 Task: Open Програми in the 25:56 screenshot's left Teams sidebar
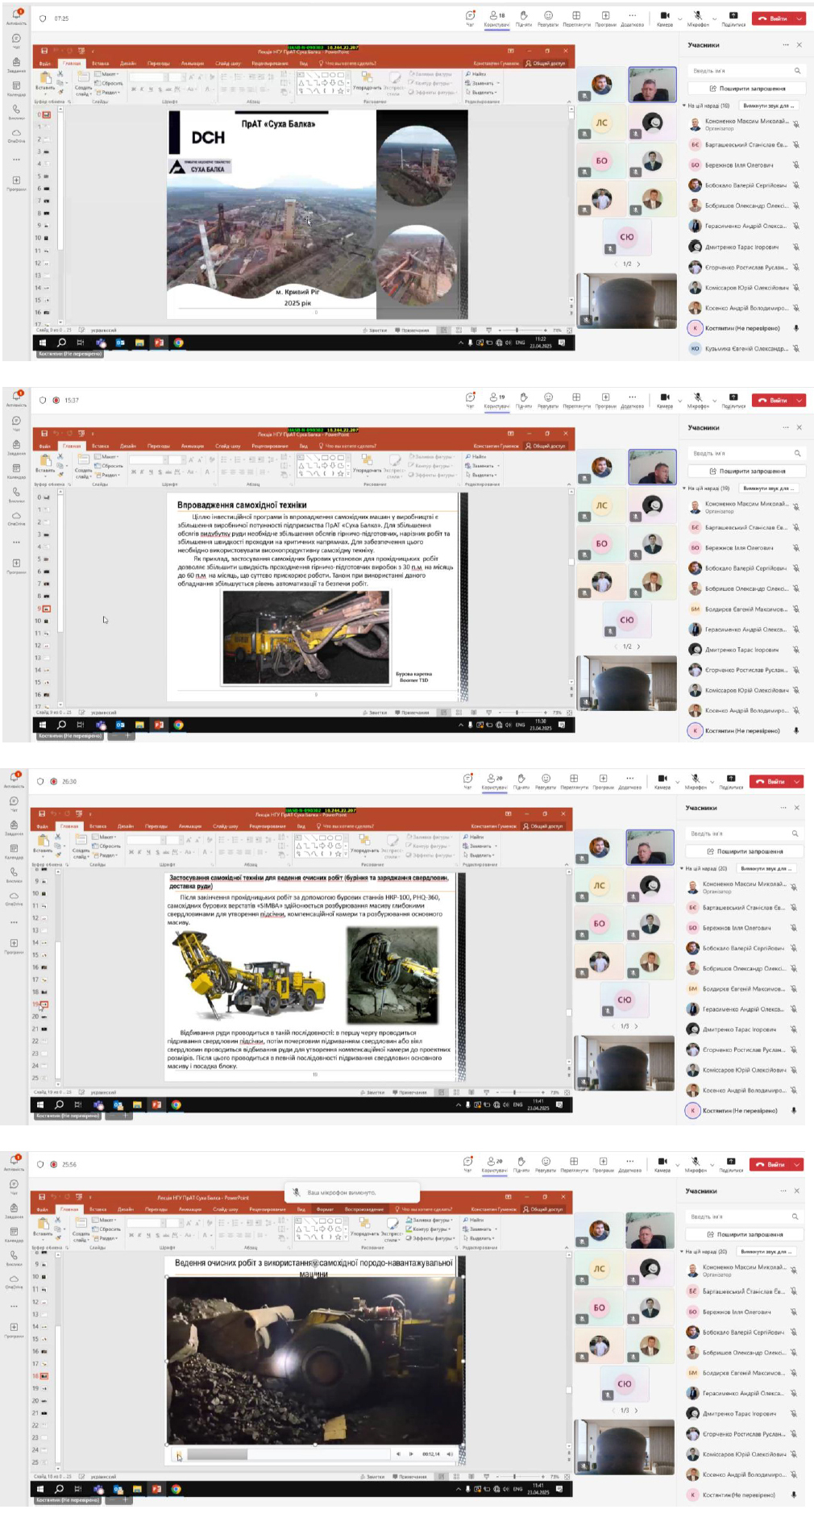coord(14,1328)
